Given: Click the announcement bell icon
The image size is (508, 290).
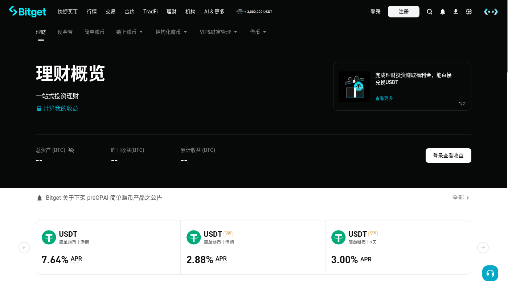Looking at the screenshot, I should pyautogui.click(x=40, y=198).
